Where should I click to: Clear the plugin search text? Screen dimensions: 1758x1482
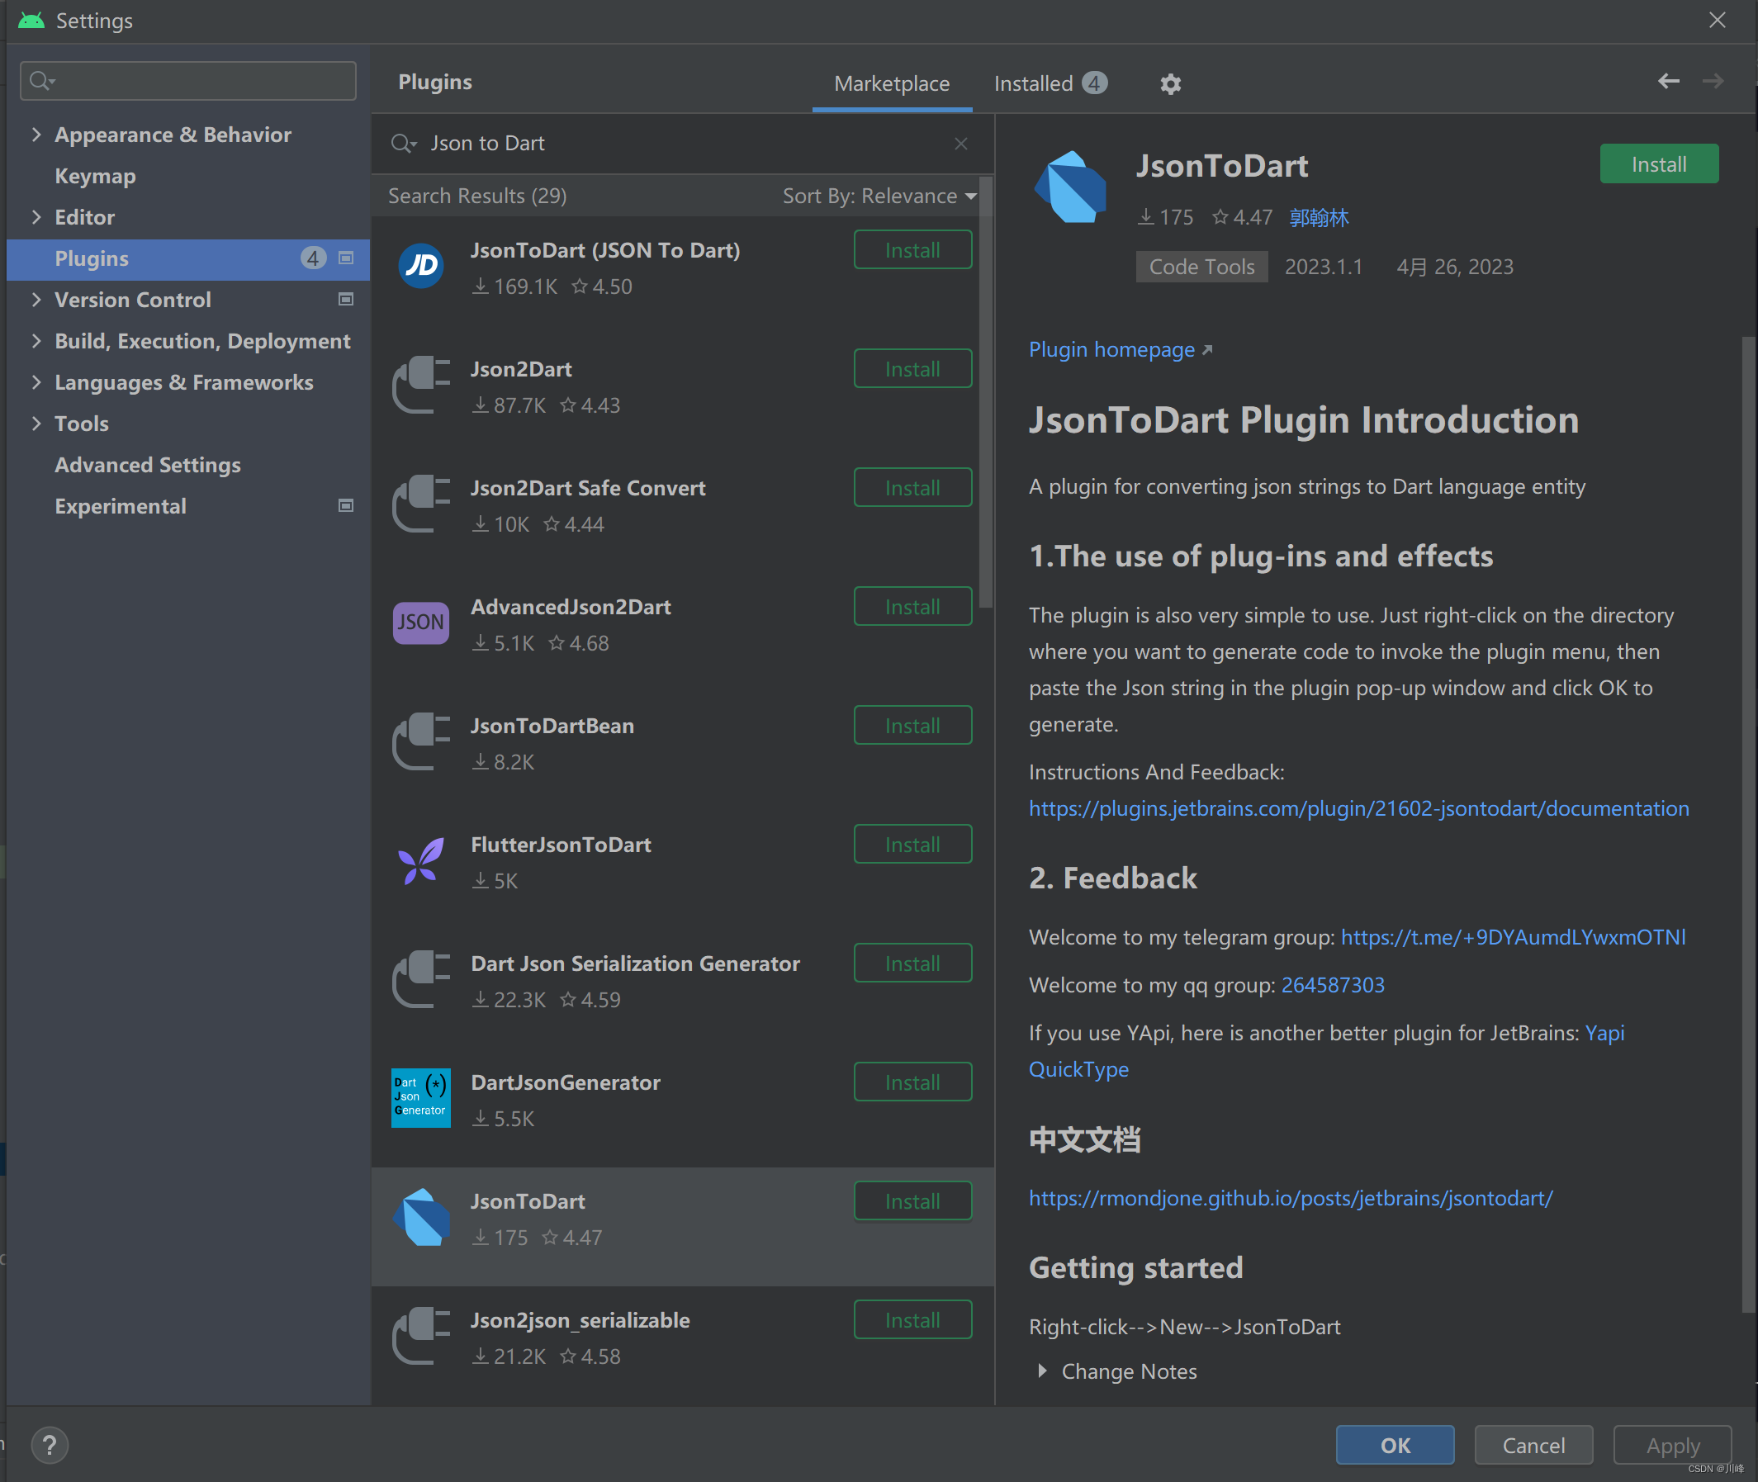(x=961, y=144)
